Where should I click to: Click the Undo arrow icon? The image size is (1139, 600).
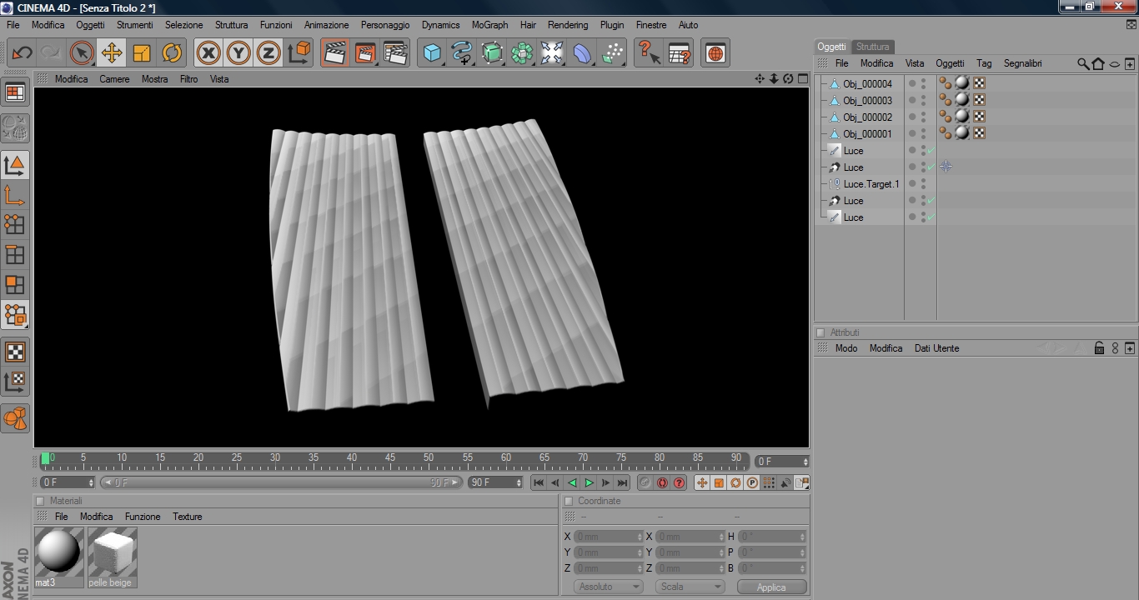tap(22, 53)
